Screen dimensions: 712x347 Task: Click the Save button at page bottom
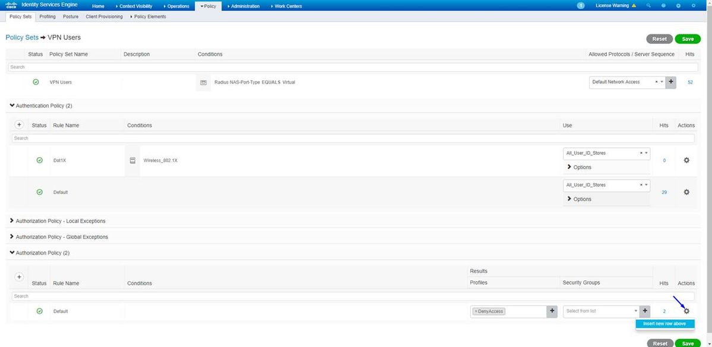point(688,343)
